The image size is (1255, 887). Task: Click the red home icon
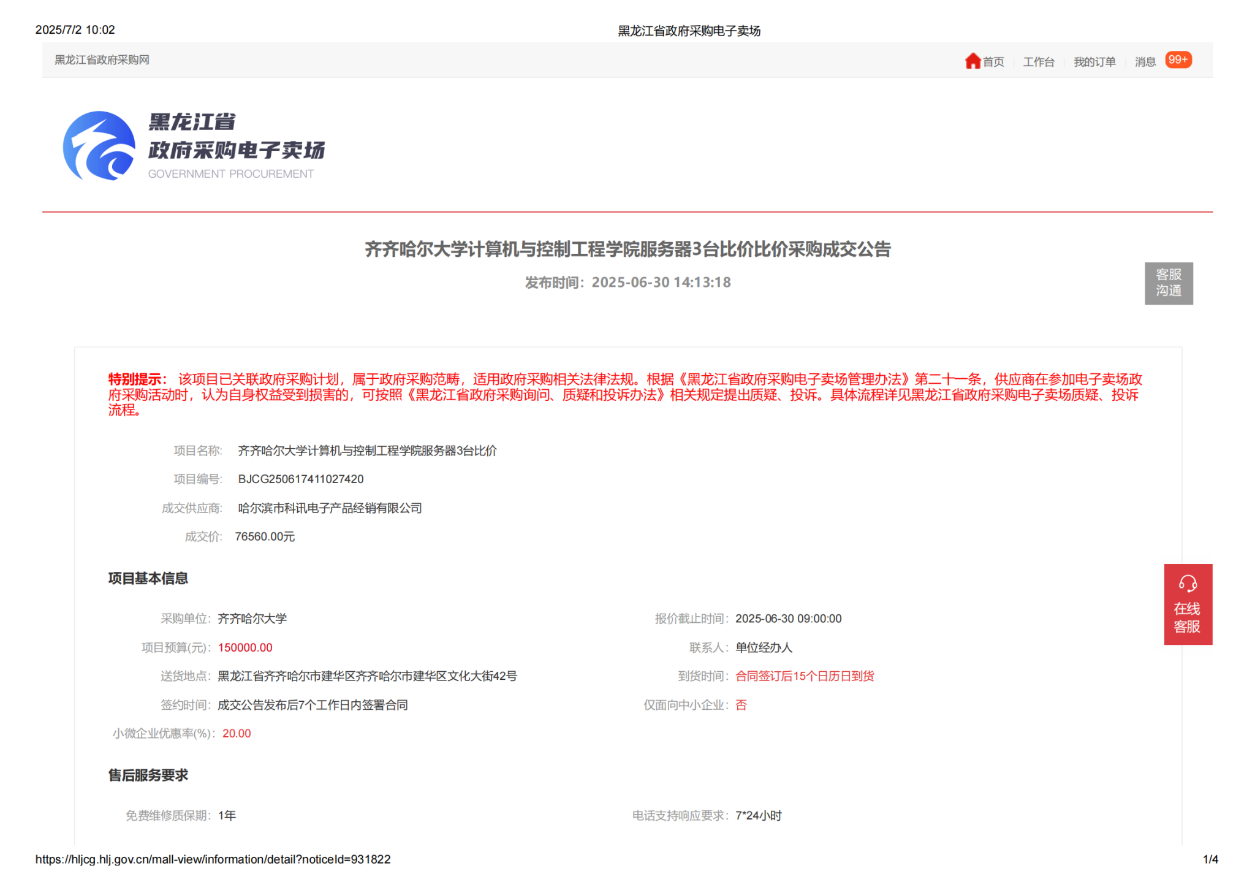pyautogui.click(x=973, y=61)
